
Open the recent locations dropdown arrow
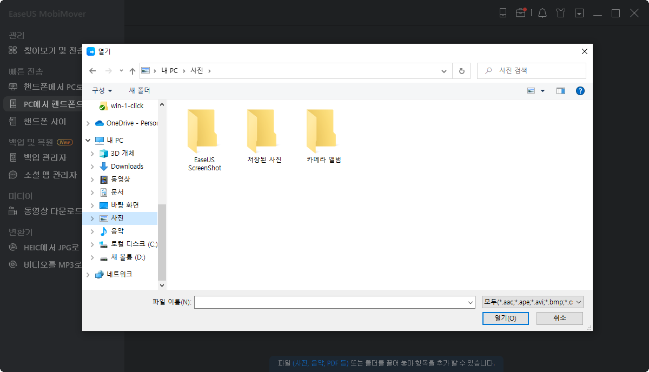pyautogui.click(x=121, y=71)
